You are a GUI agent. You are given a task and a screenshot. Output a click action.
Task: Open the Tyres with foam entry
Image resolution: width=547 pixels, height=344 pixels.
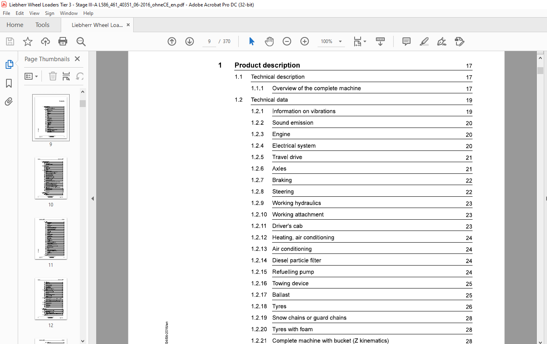pos(293,329)
